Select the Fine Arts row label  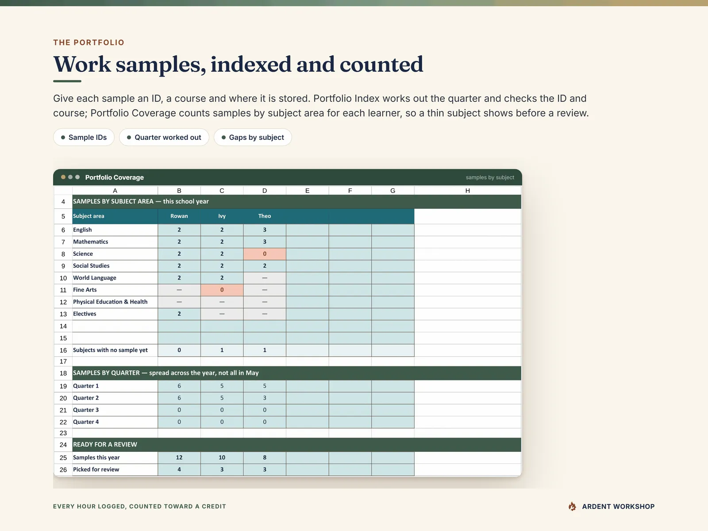tap(115, 290)
